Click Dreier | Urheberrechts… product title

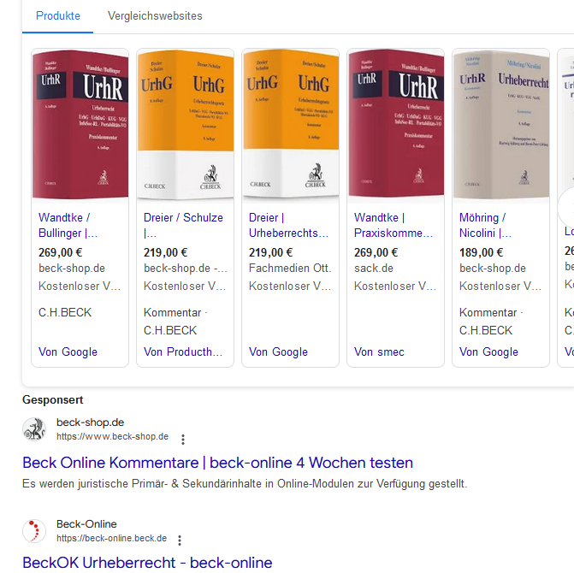point(288,225)
